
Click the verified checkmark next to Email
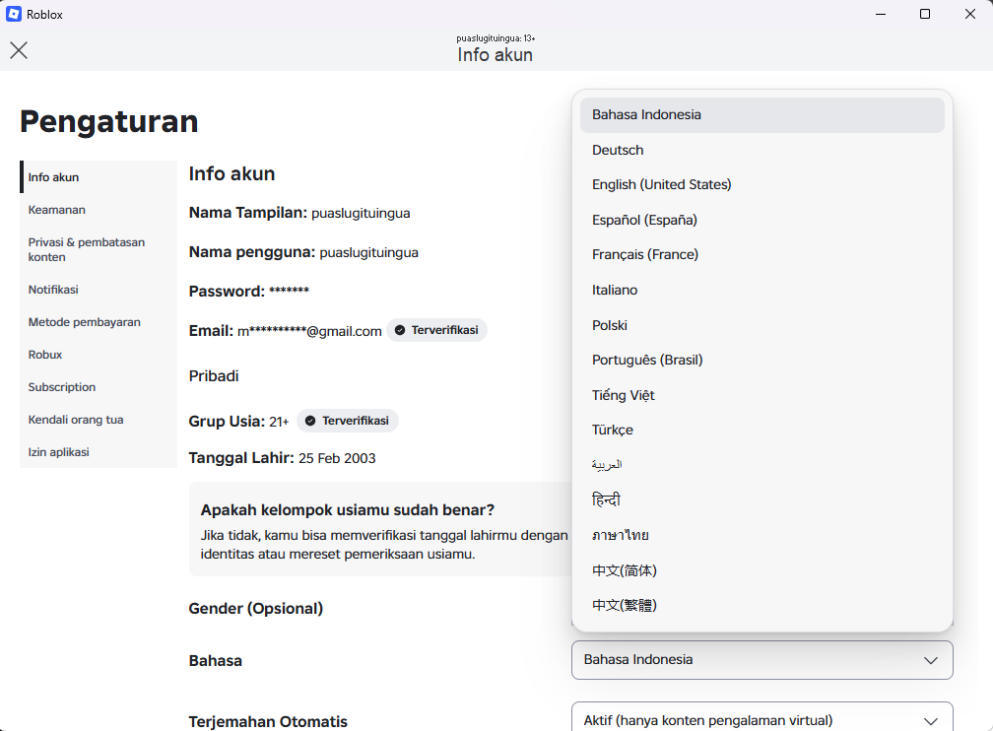400,330
